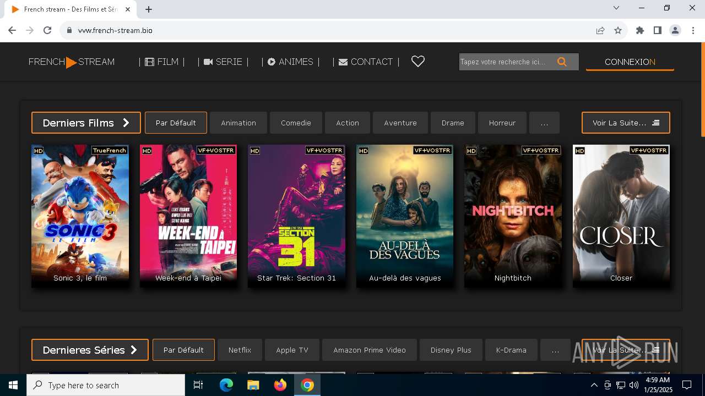Open Dernieres Séries section heading

(x=90, y=350)
